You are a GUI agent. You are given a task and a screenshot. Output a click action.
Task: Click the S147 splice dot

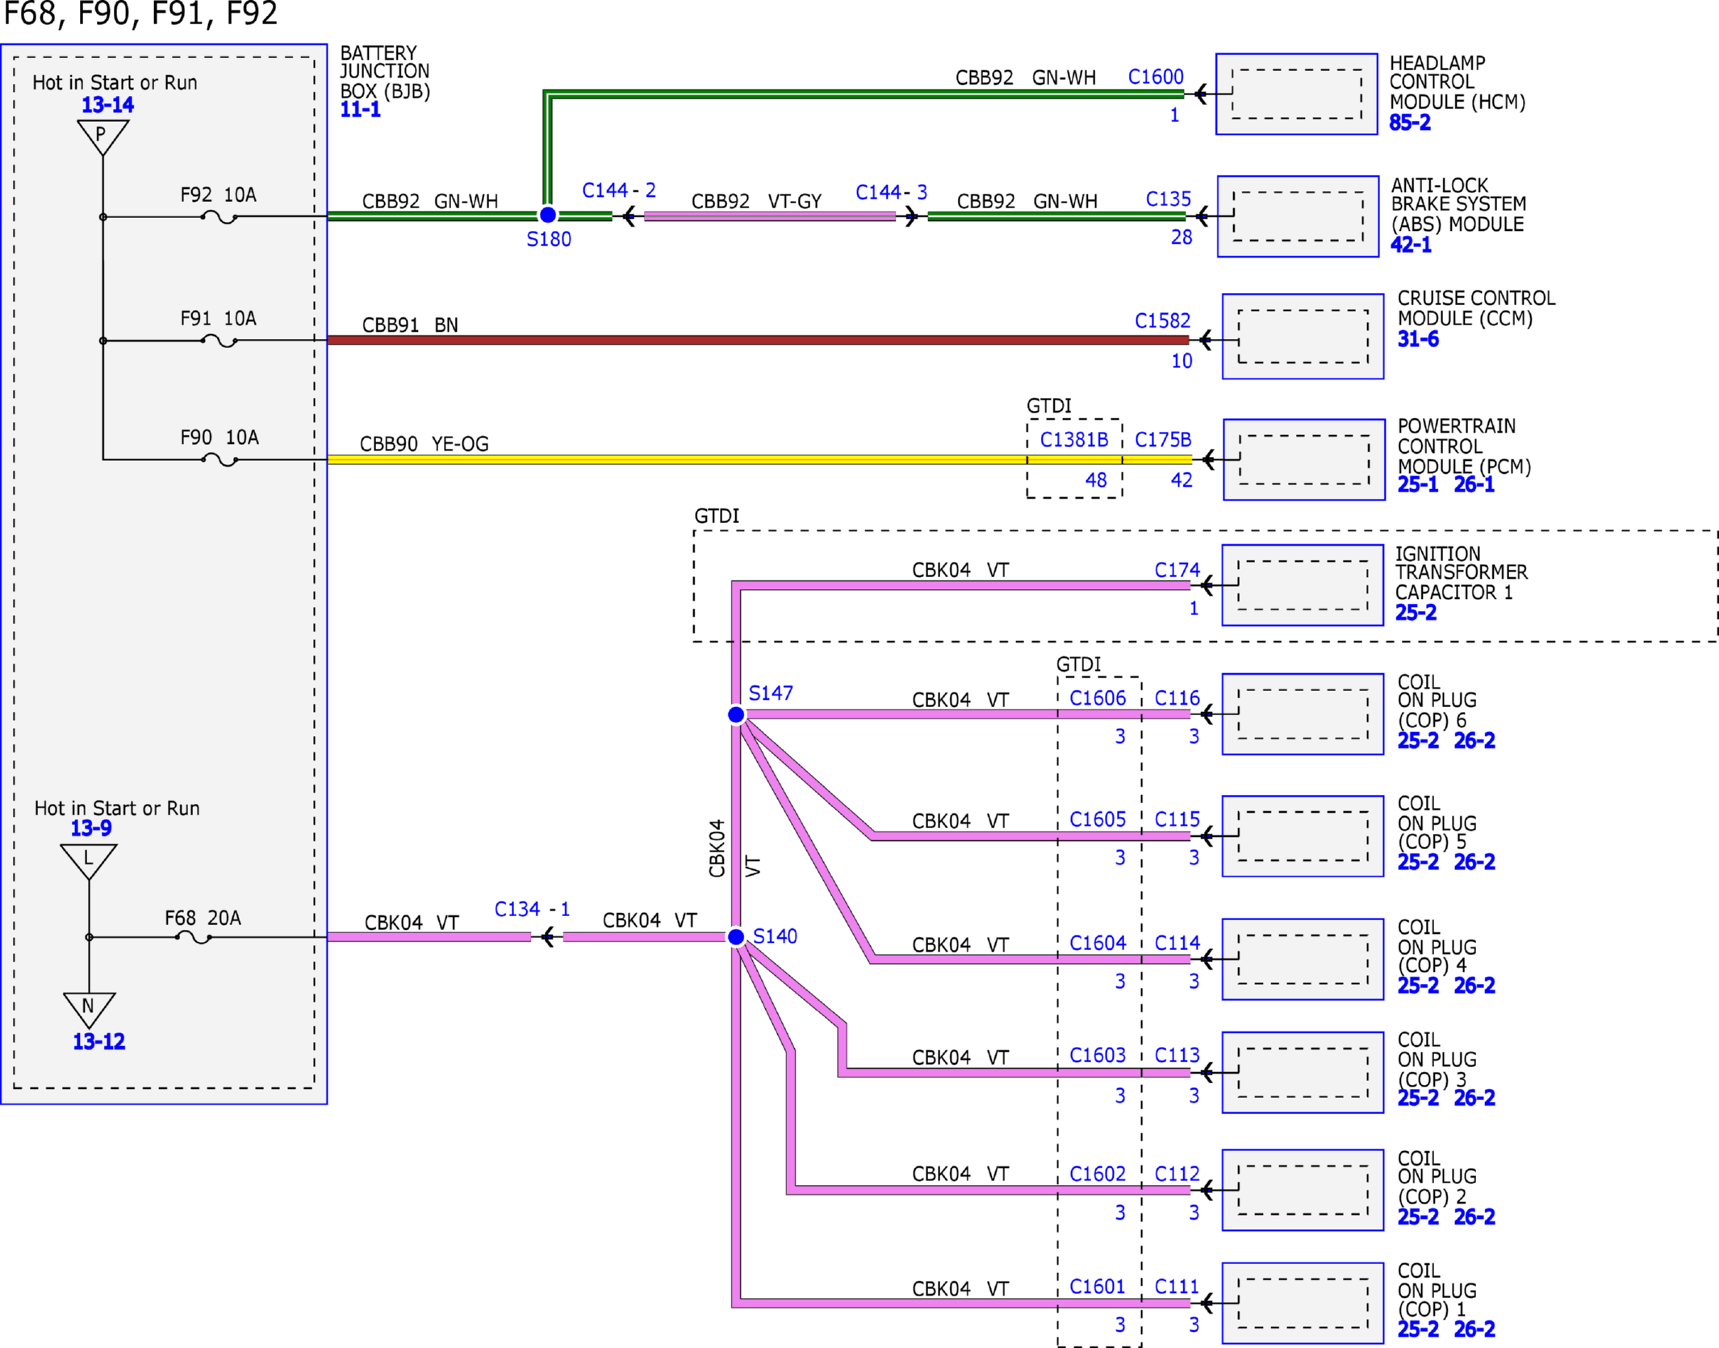pyautogui.click(x=736, y=714)
